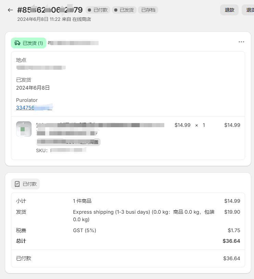Screen dimensions: 254x279
Task: Click the 退款 refund button
Action: tap(229, 10)
